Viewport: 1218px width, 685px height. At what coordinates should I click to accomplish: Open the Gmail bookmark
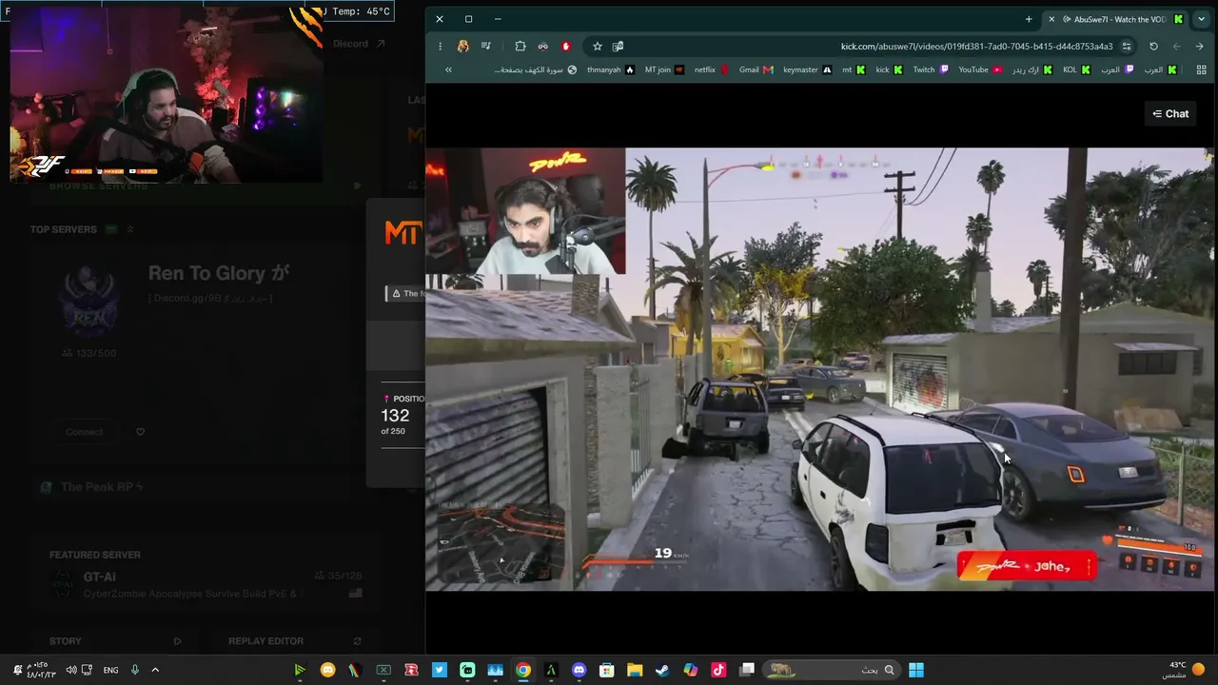coord(756,69)
